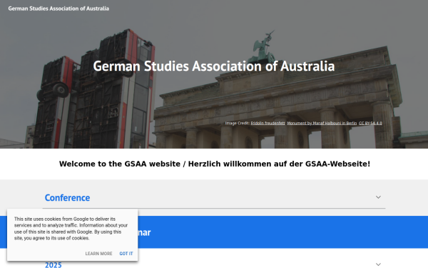Open Monument by Manaf Halbouni in Berlin link
Image resolution: width=428 pixels, height=268 pixels.
[322, 124]
